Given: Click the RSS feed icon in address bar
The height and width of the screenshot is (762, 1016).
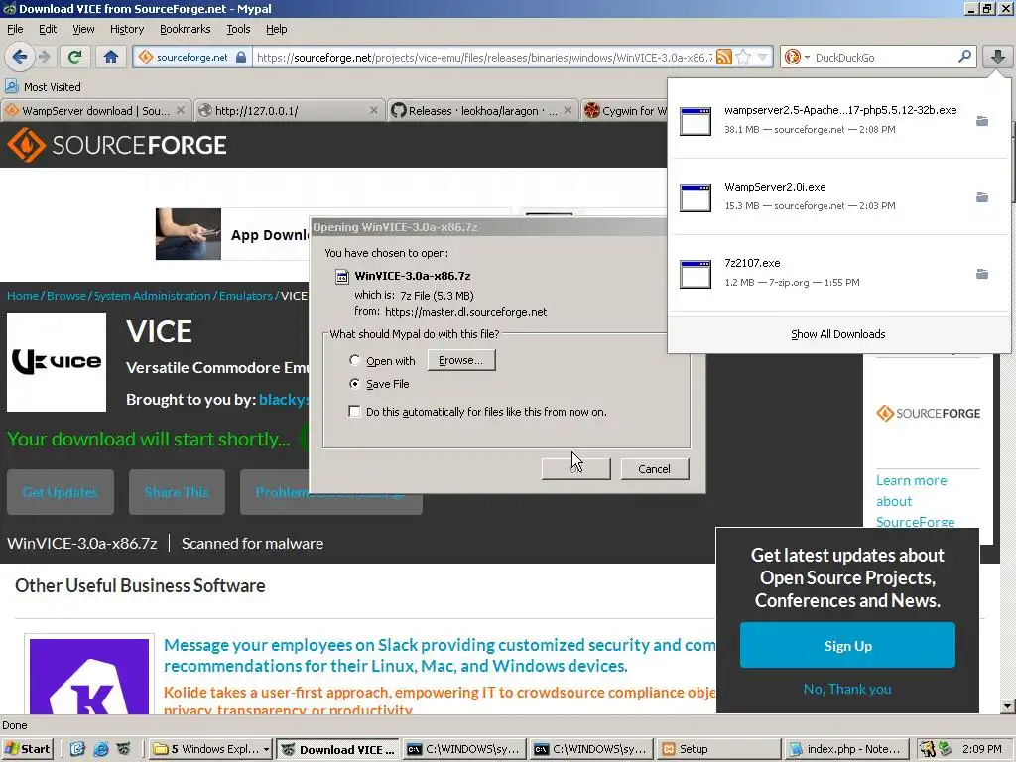Looking at the screenshot, I should tap(723, 57).
